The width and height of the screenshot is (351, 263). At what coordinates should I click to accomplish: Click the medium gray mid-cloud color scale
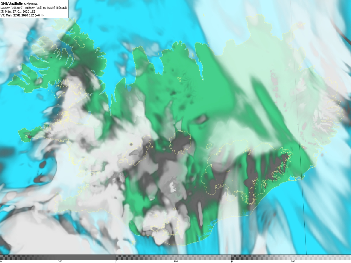(174, 257)
